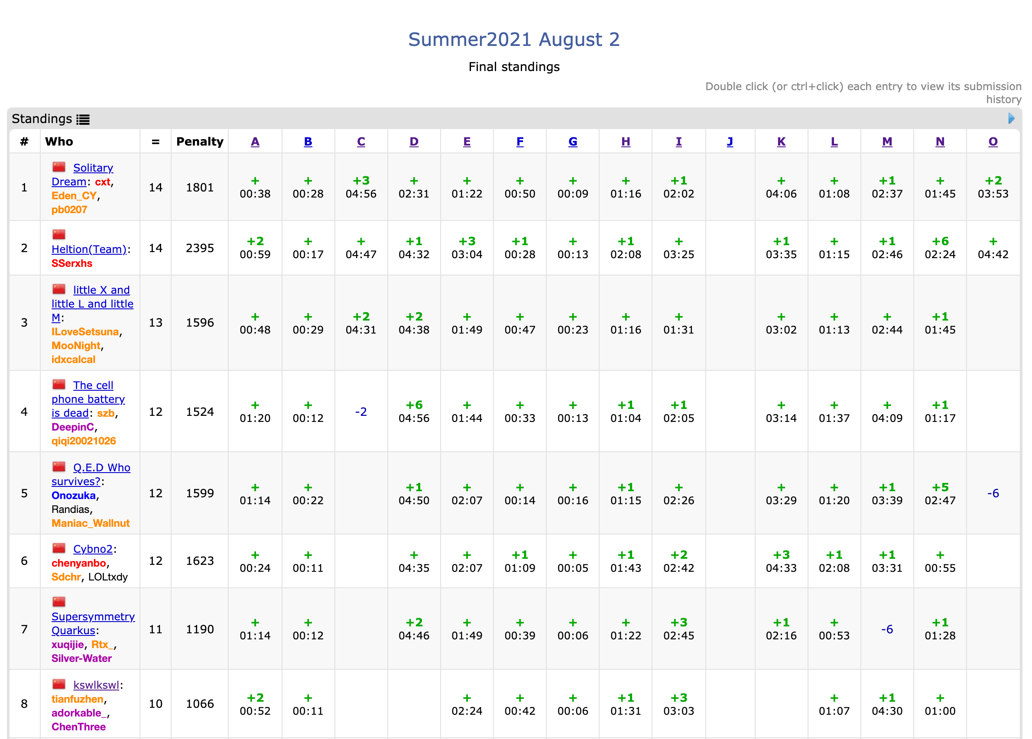
Task: Click the kswlkswl team name
Action: [x=96, y=685]
